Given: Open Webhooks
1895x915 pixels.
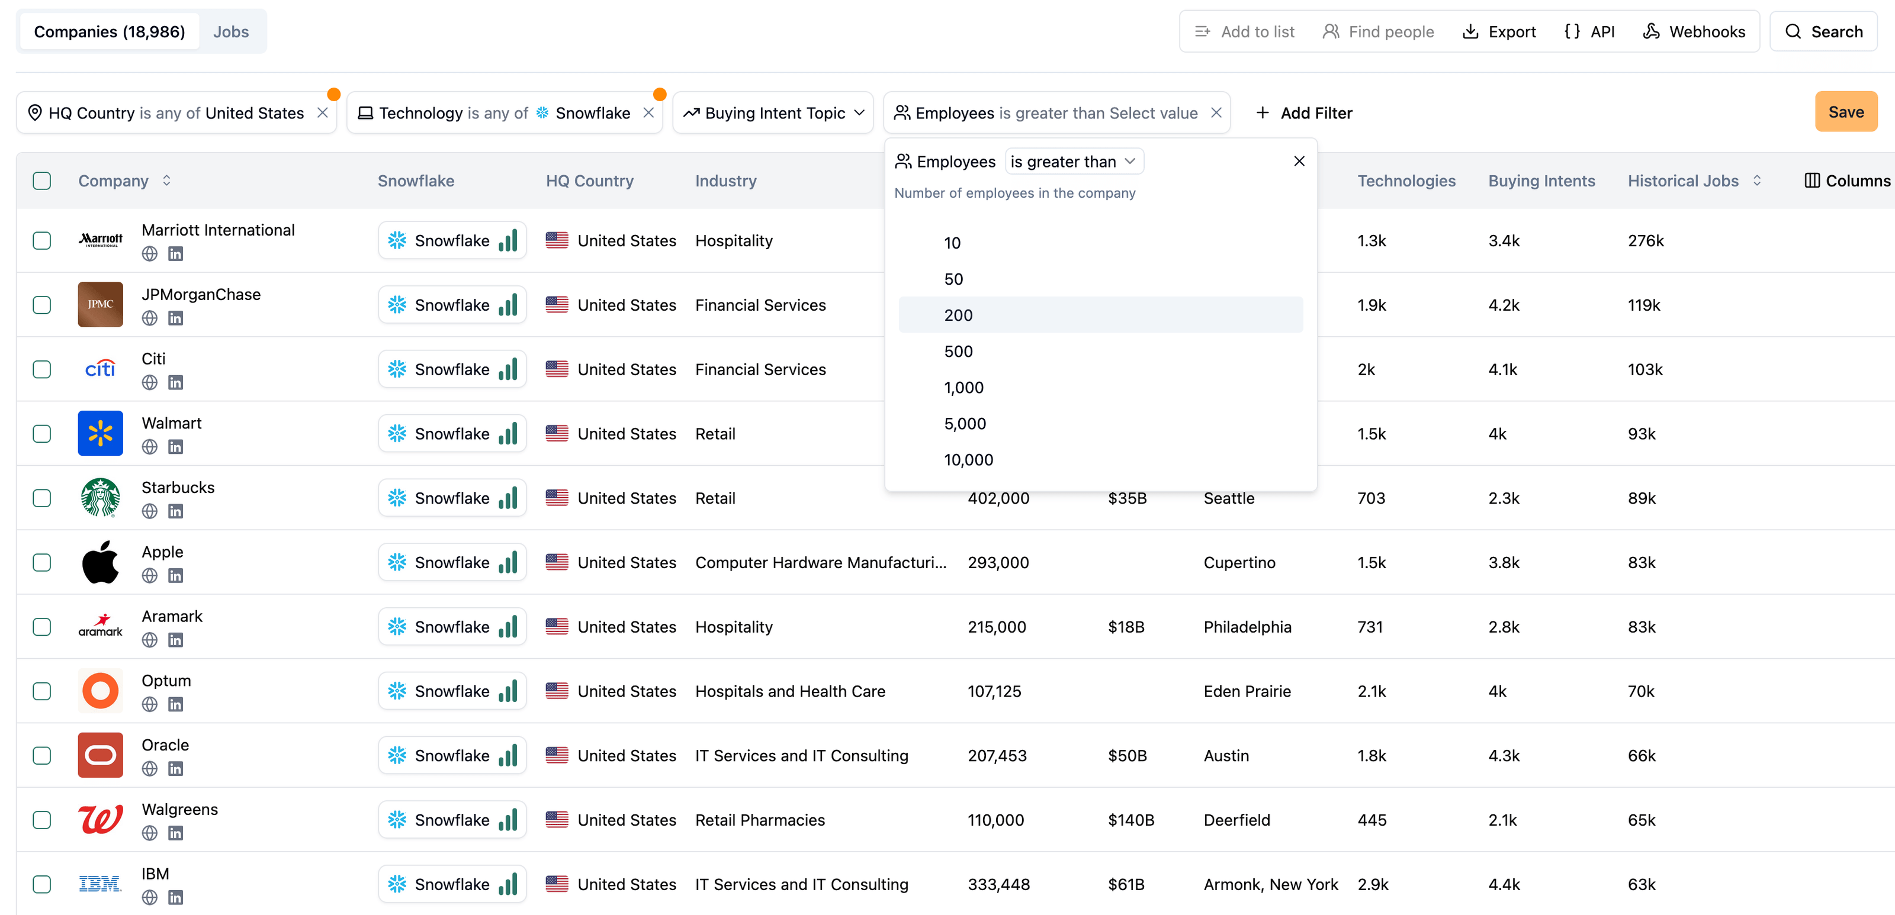Looking at the screenshot, I should [1694, 31].
